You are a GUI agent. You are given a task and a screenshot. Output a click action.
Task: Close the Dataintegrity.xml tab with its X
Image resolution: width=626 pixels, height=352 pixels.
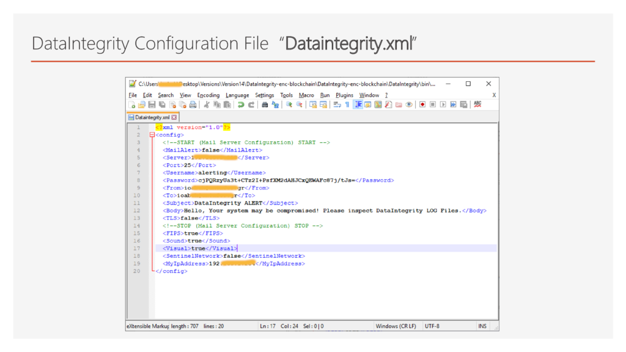tap(174, 117)
